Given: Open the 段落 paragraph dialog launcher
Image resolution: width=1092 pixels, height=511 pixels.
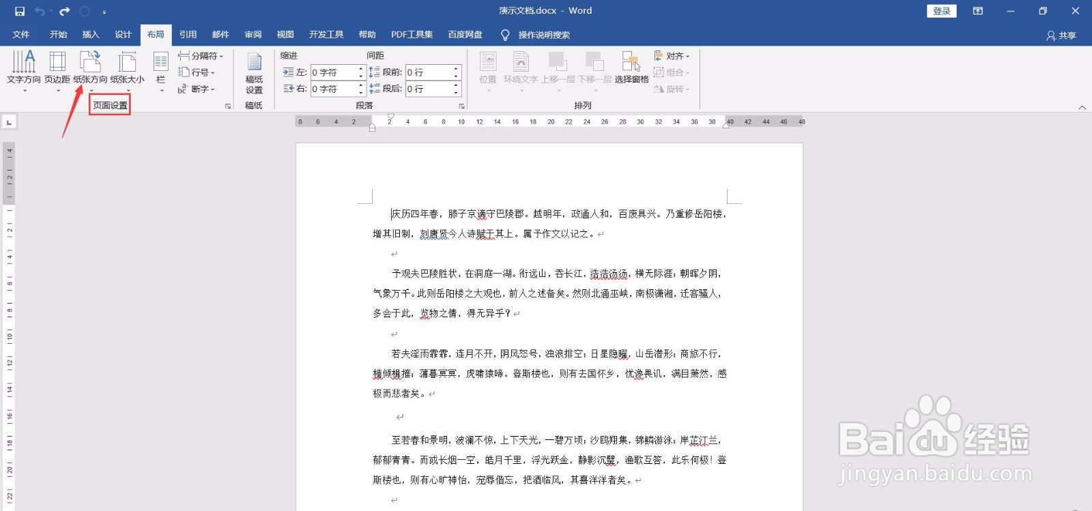Looking at the screenshot, I should (x=462, y=106).
